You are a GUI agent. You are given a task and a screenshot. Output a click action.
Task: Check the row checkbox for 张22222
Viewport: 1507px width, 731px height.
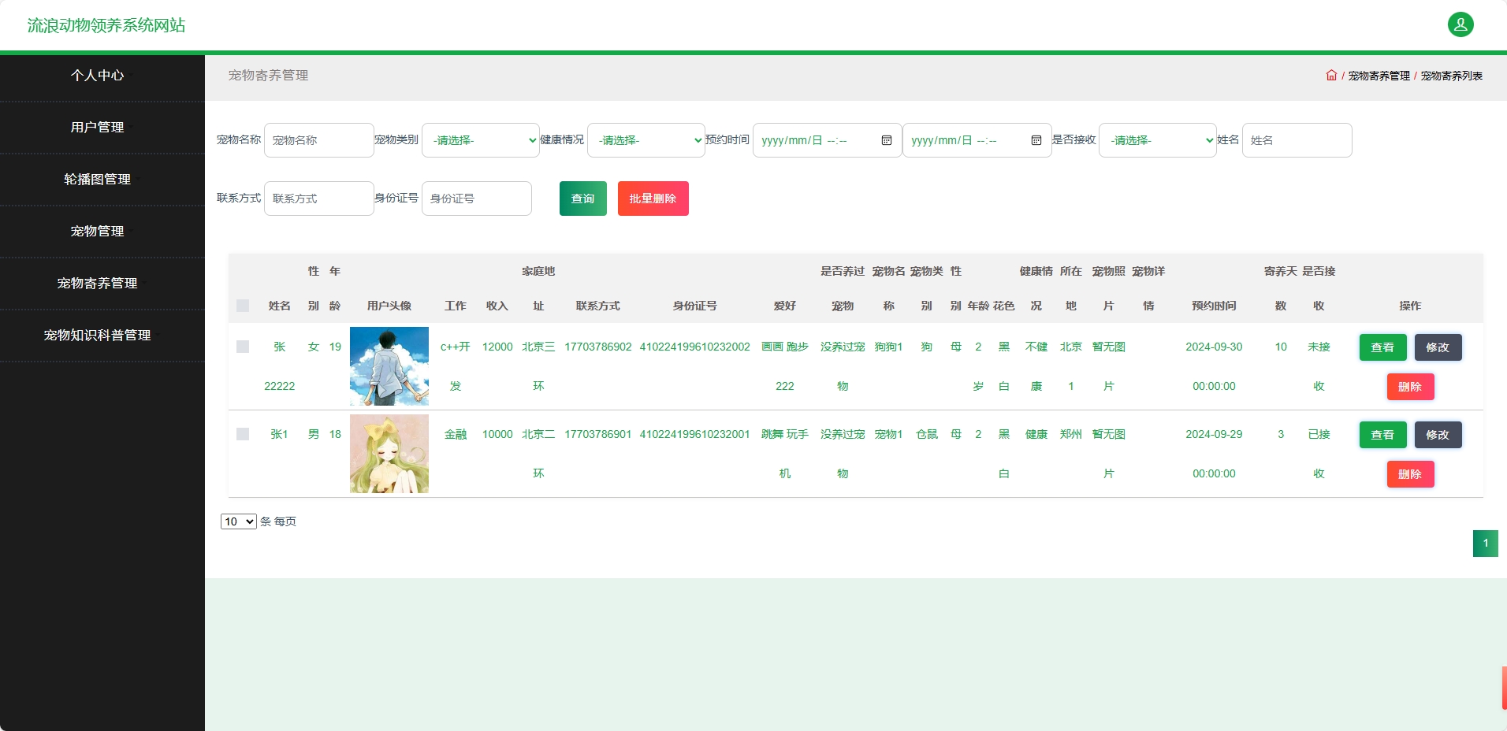click(242, 347)
